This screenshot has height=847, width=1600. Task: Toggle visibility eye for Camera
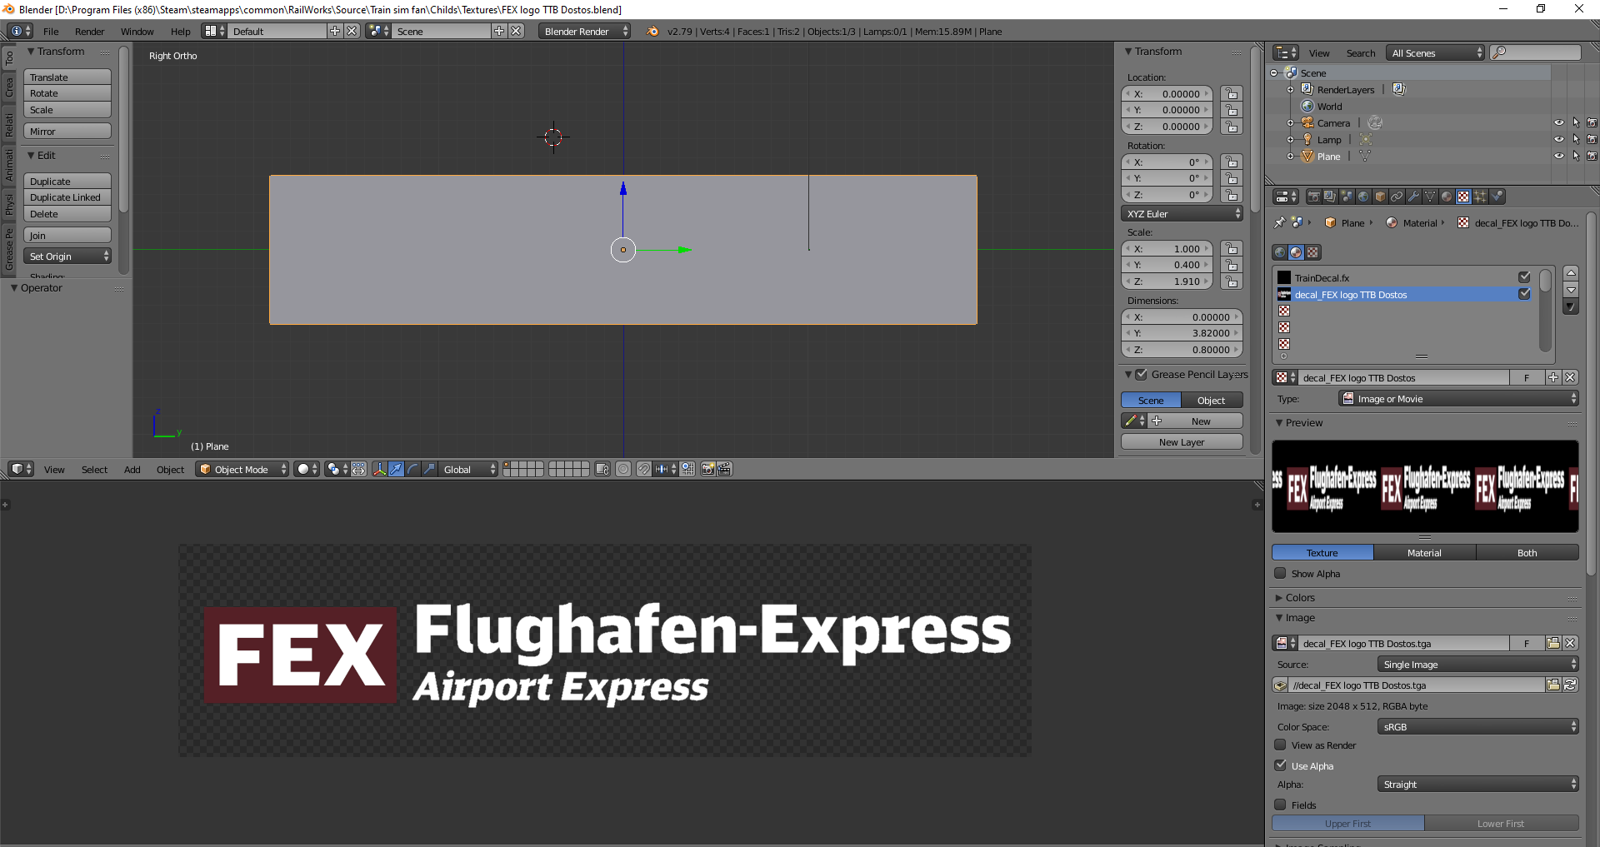point(1559,122)
